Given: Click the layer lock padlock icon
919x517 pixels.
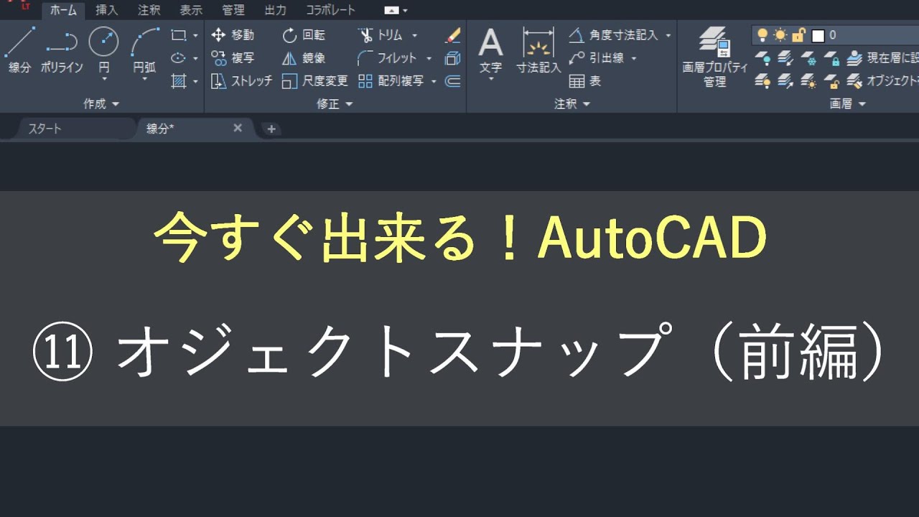Looking at the screenshot, I should click(831, 58).
